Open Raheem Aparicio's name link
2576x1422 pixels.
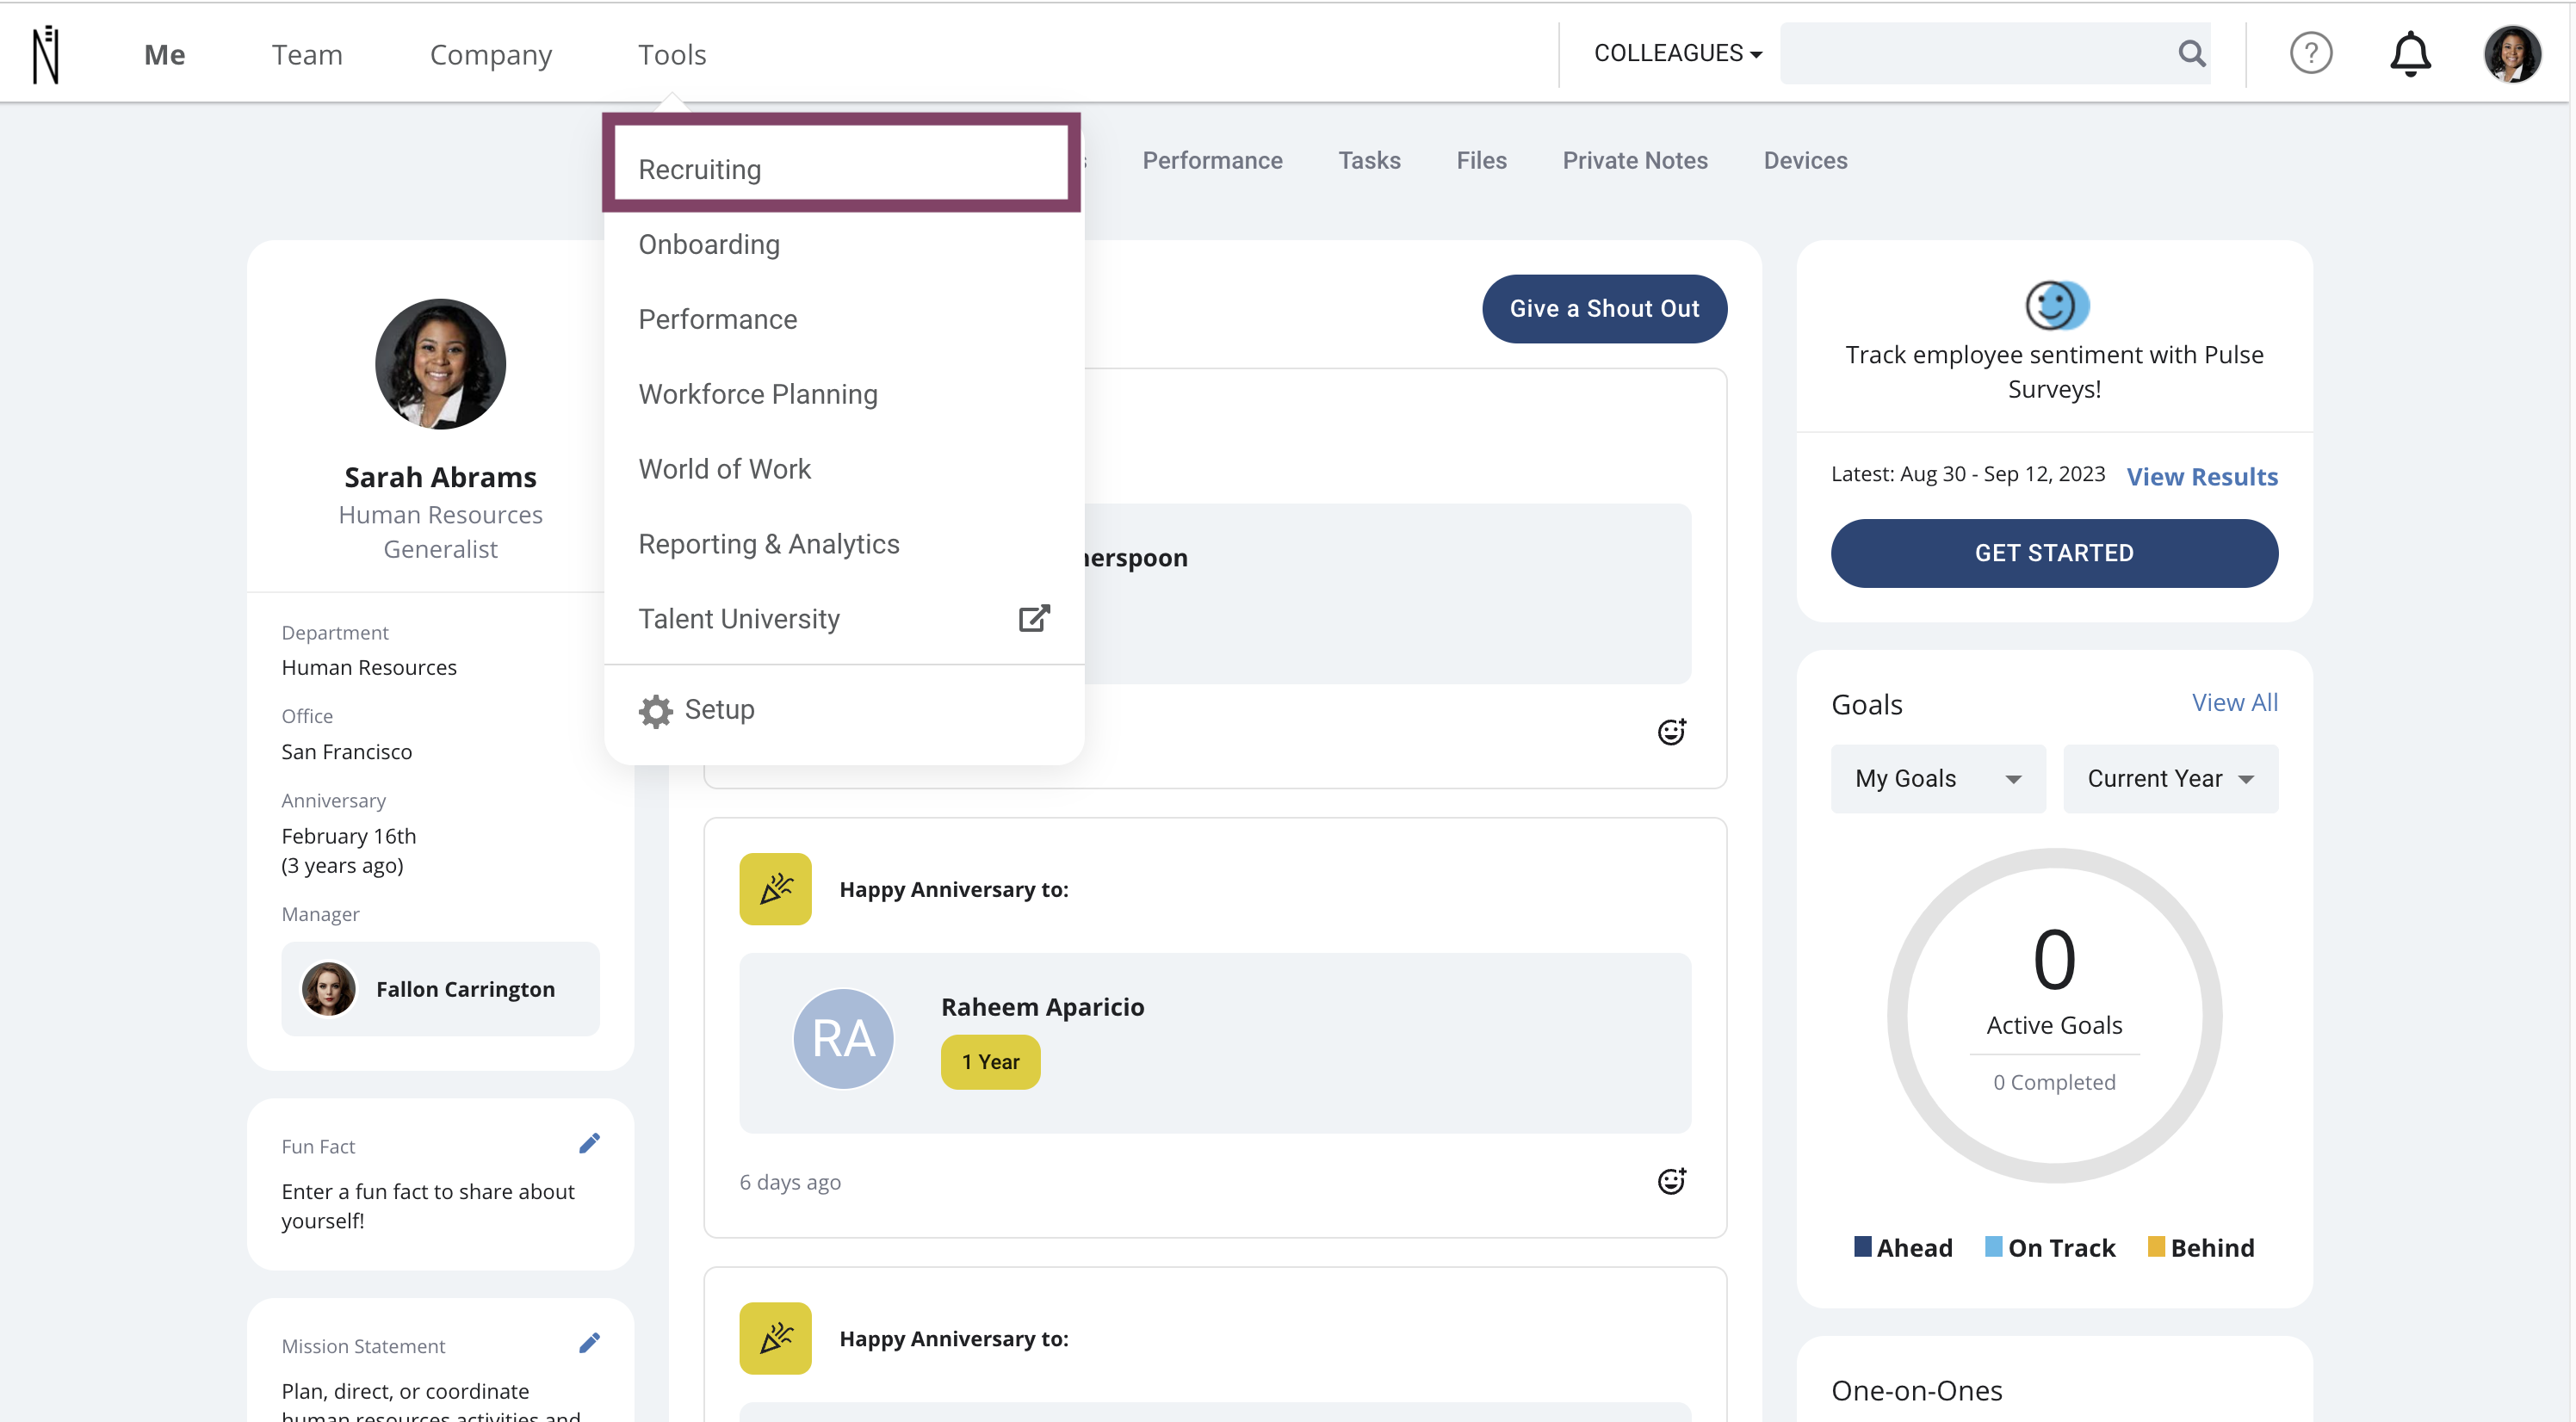click(1043, 1007)
